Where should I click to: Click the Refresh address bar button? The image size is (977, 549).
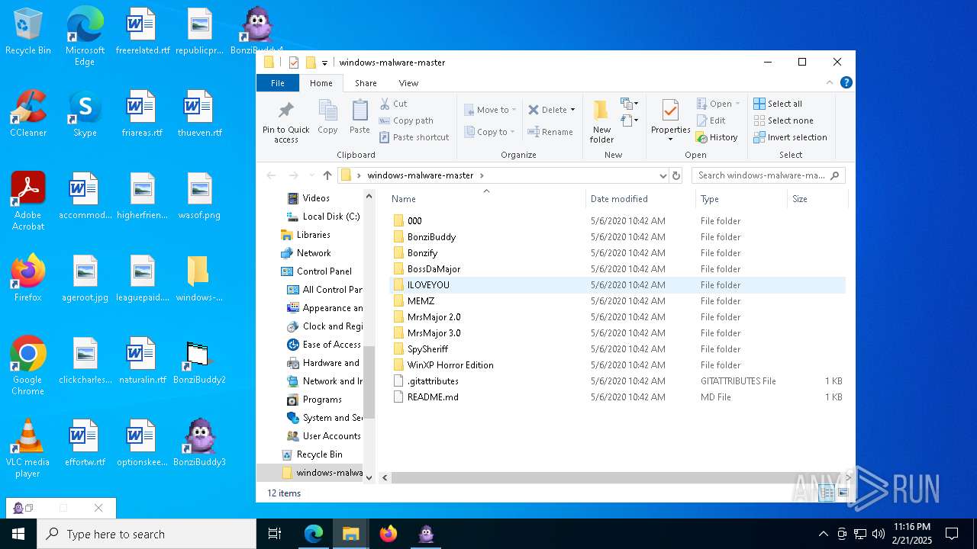676,175
